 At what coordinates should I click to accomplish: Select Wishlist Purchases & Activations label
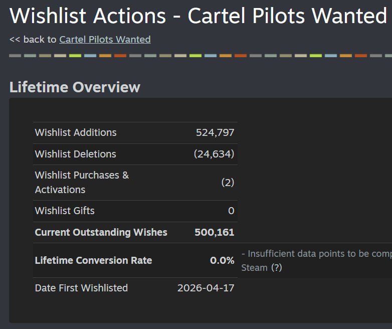tap(82, 183)
